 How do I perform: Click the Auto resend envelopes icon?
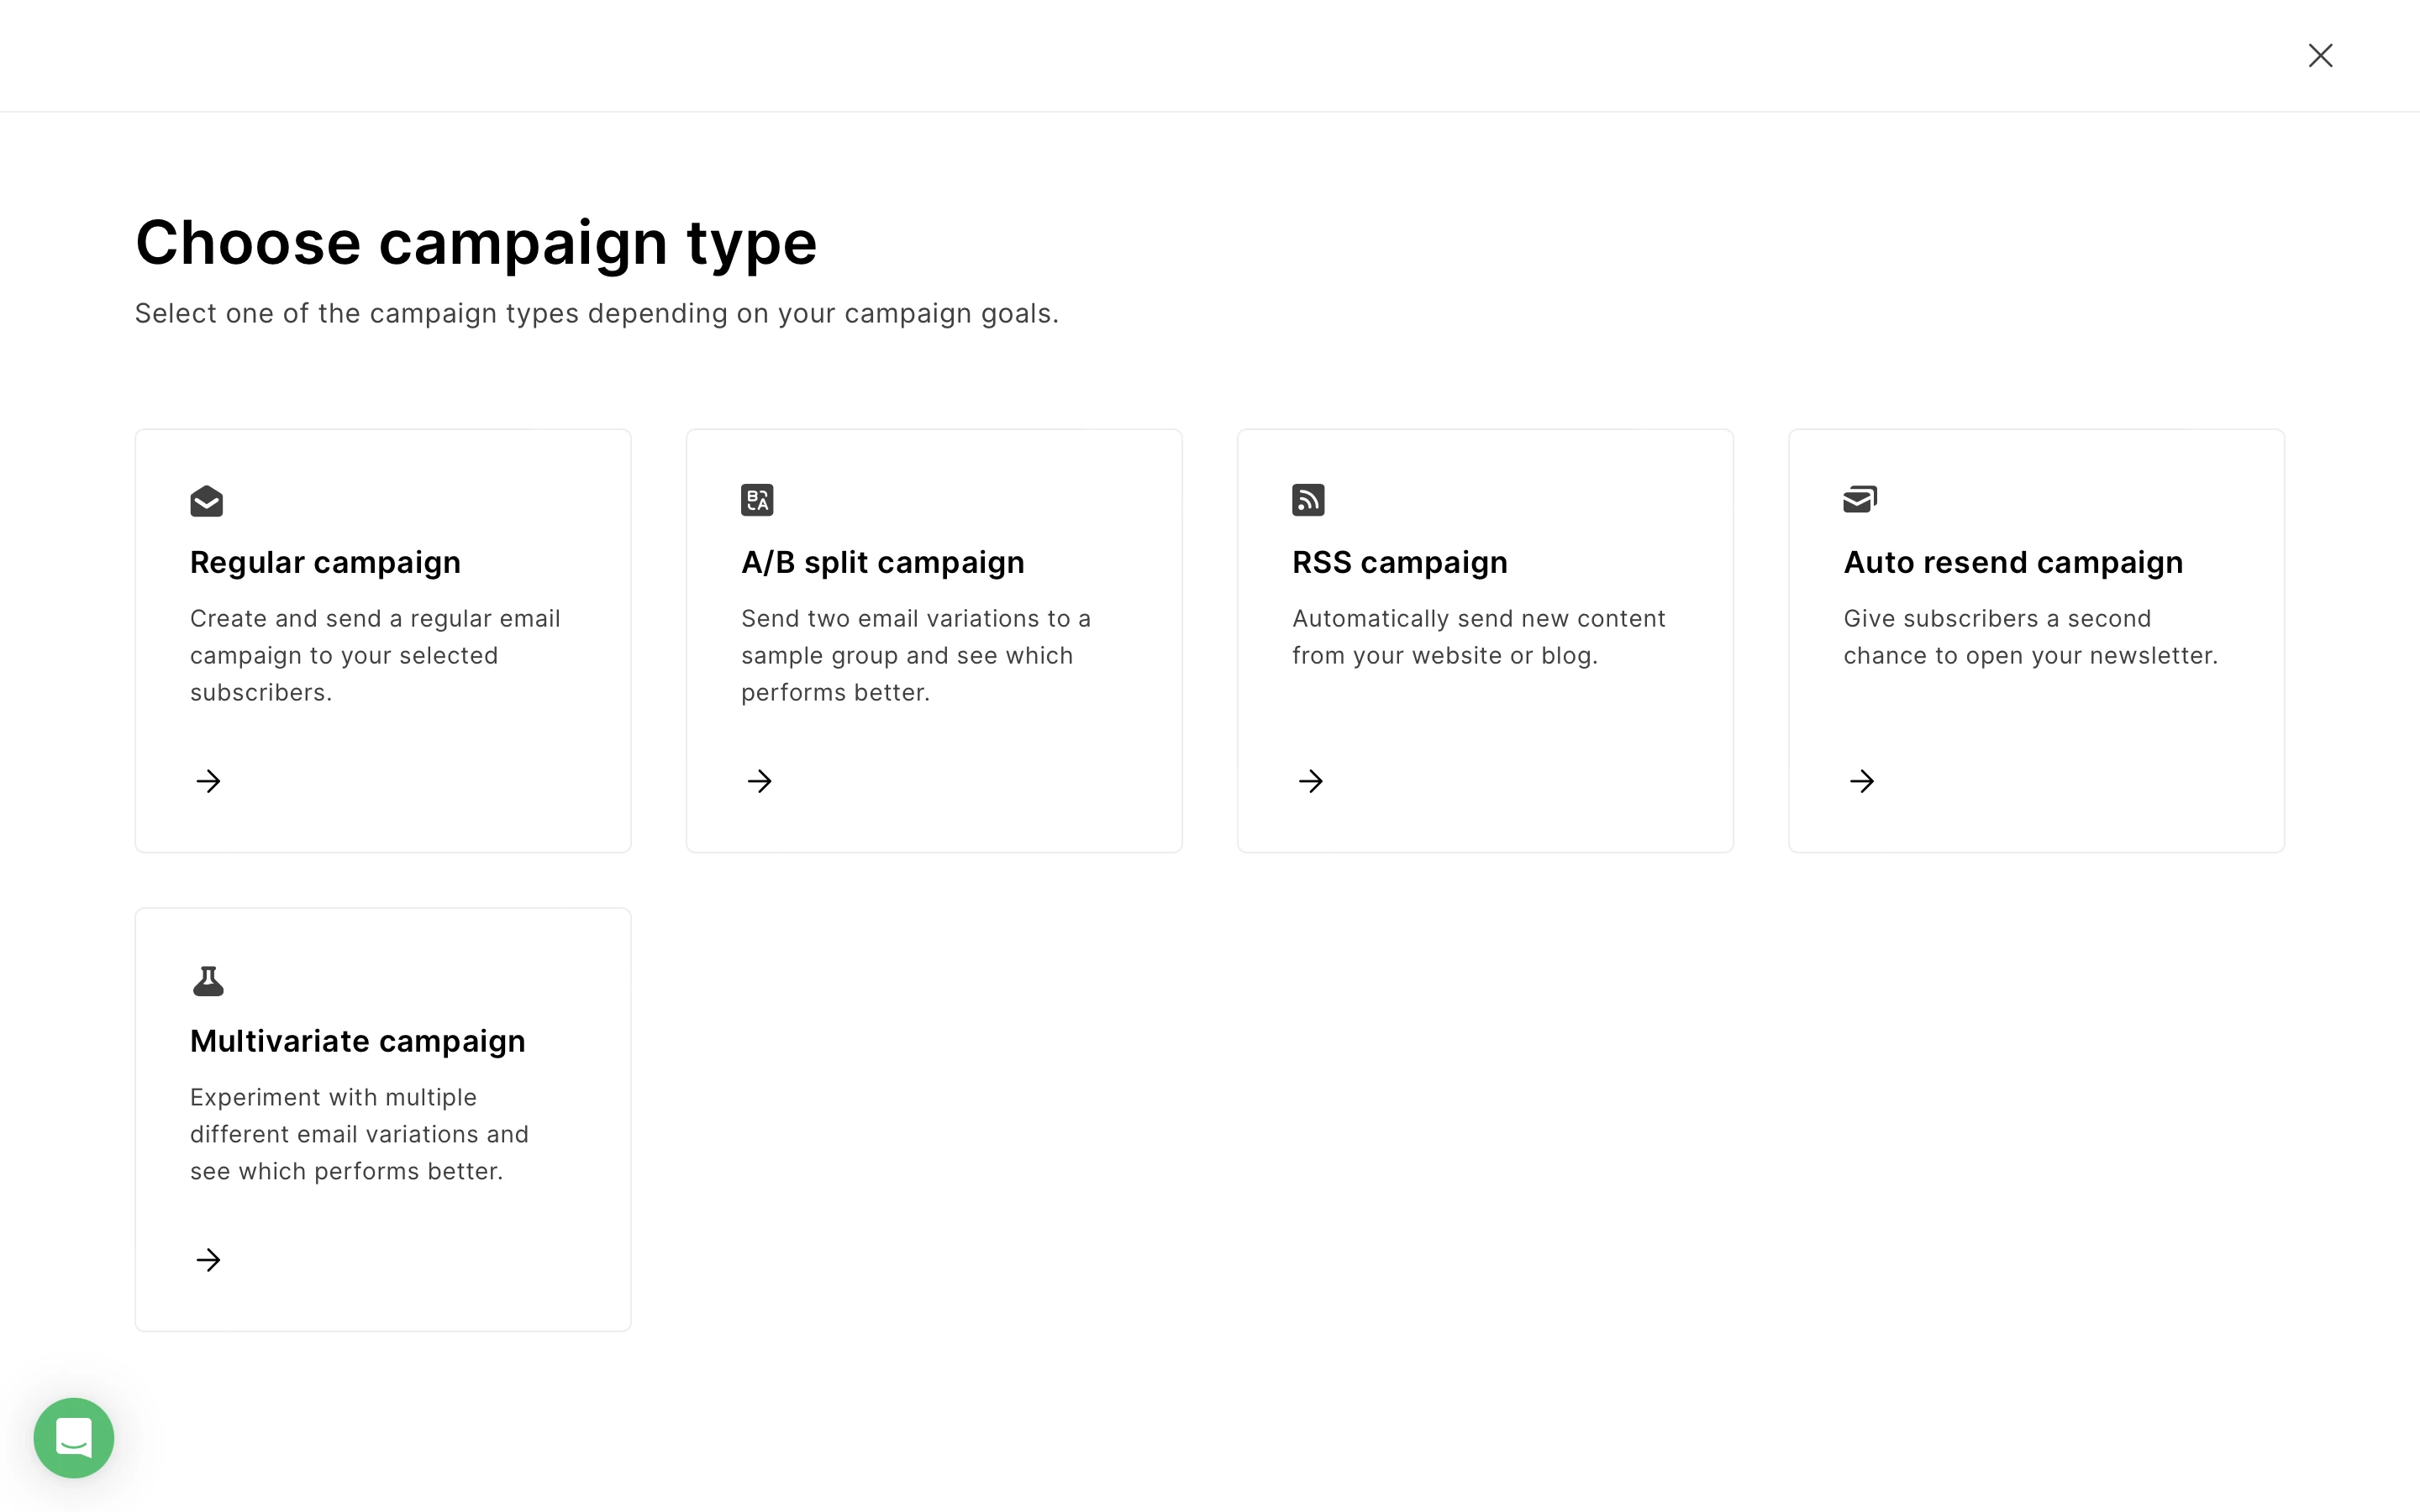[x=1860, y=499]
